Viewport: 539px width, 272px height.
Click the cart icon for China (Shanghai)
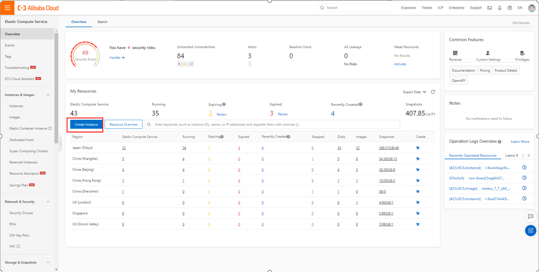pyautogui.click(x=418, y=159)
